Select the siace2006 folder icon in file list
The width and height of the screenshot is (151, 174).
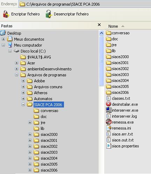click(109, 92)
